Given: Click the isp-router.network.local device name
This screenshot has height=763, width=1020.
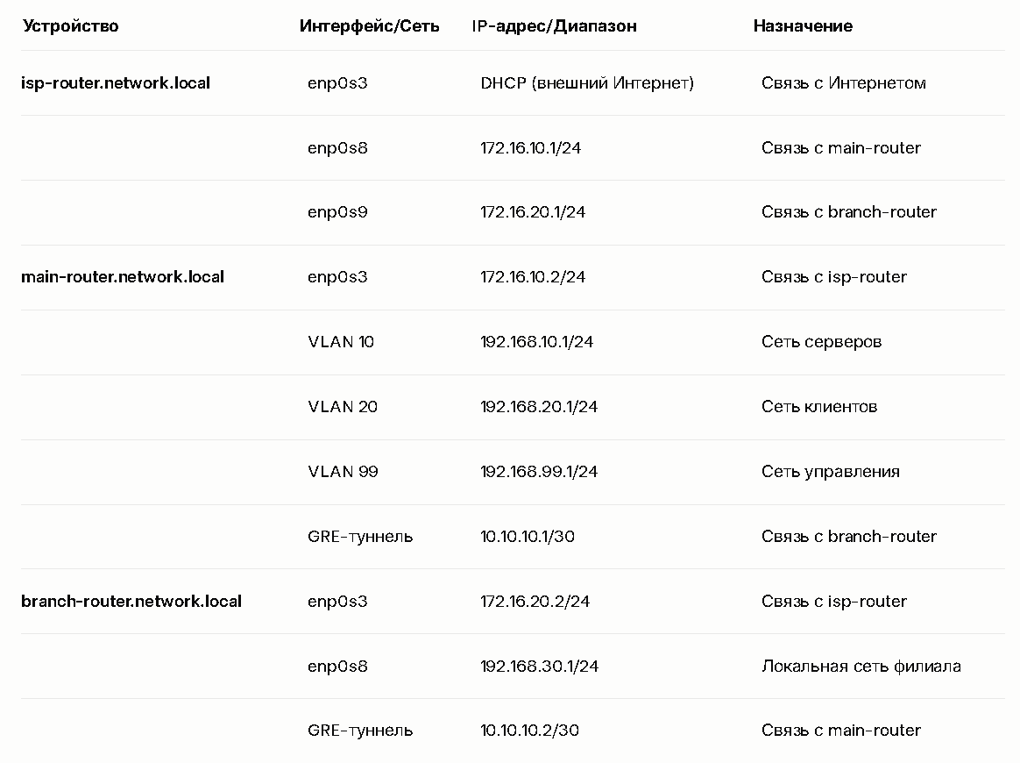Looking at the screenshot, I should point(116,83).
